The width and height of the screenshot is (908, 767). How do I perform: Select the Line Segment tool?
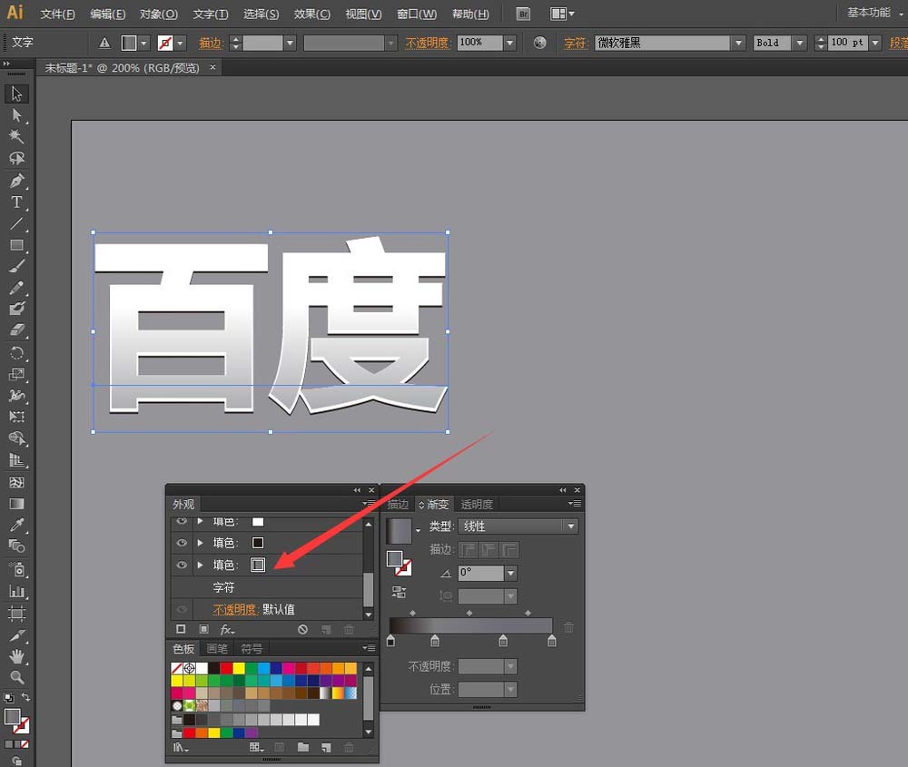click(16, 224)
